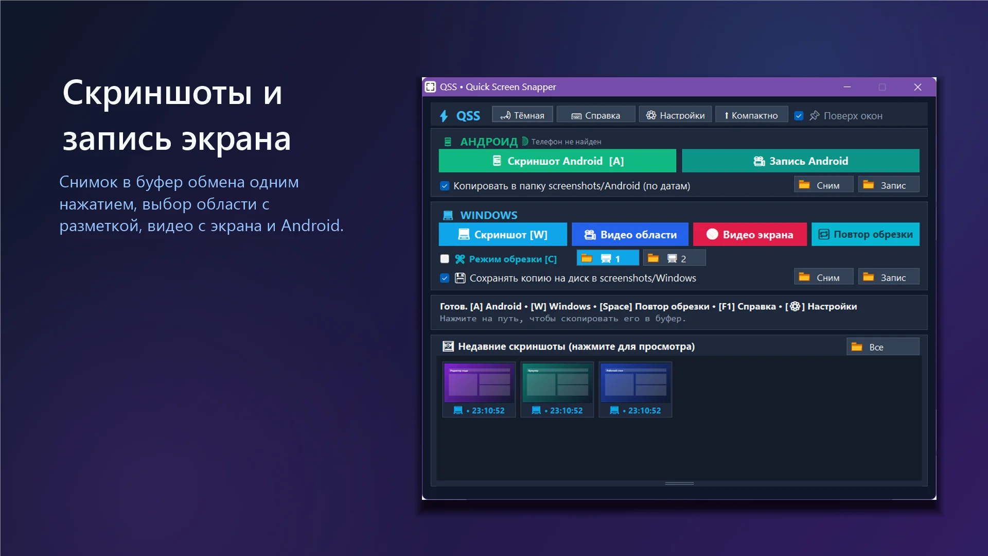Open Android Запис folder

coord(889,185)
